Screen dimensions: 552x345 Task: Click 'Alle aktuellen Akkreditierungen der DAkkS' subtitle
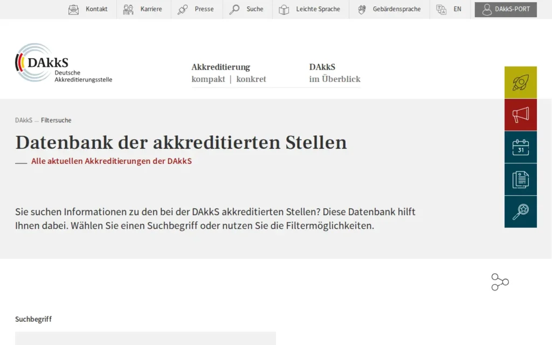[x=112, y=161]
